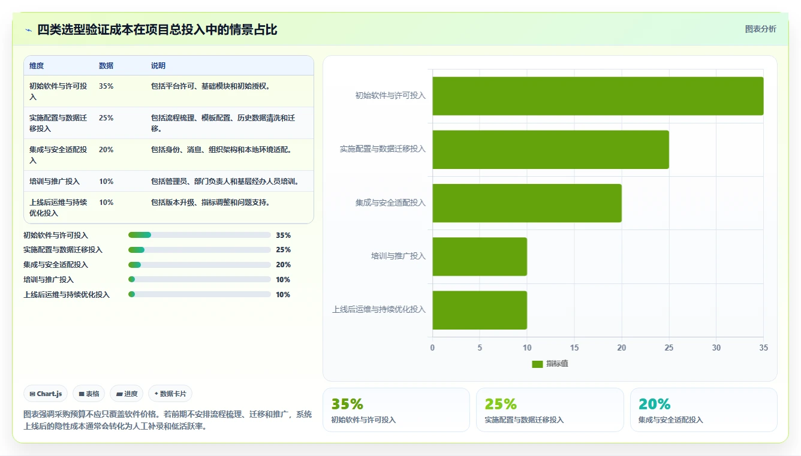The width and height of the screenshot is (801, 456).
Task: Click the 说明 column header
Action: click(158, 65)
